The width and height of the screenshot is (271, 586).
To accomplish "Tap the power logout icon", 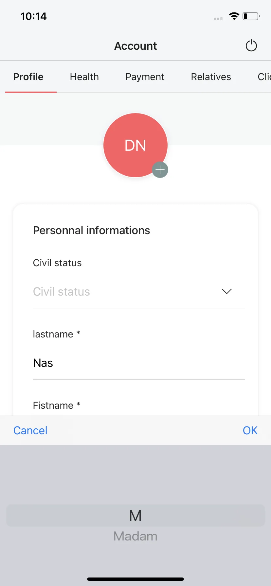I will 251,46.
